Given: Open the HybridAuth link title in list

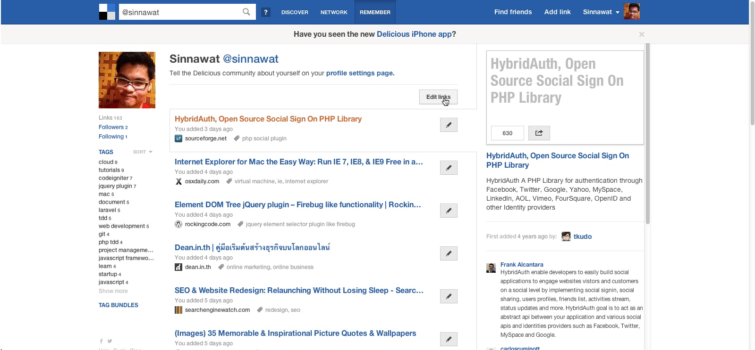Looking at the screenshot, I should pos(268,119).
